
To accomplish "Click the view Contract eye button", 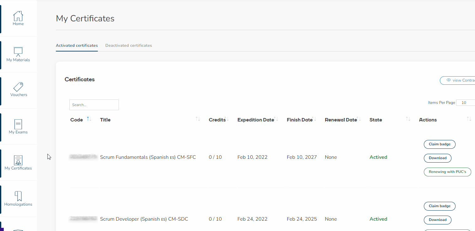I will pyautogui.click(x=459, y=80).
